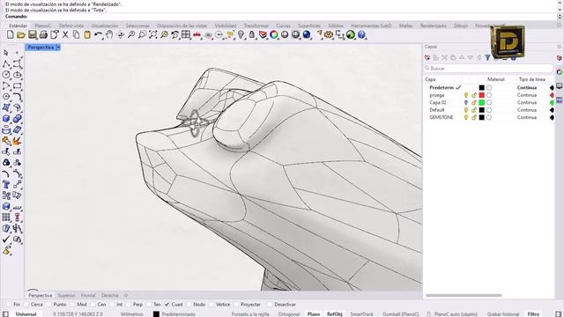Select the Pan hand tool
The height and width of the screenshot is (317, 564).
pos(109,35)
